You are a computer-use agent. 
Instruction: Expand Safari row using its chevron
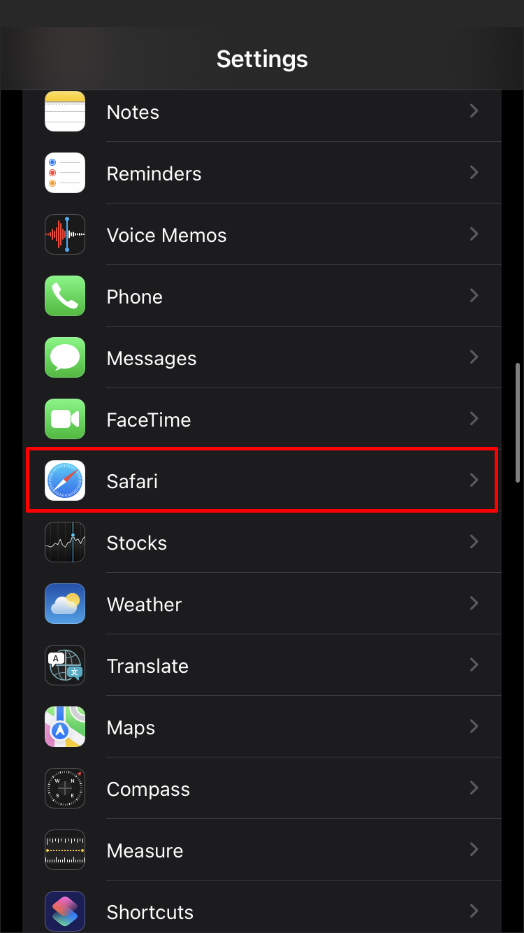click(474, 480)
